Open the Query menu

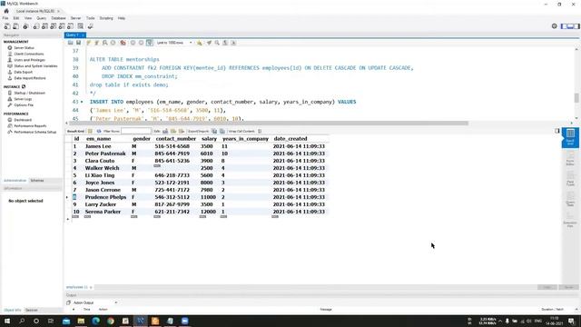pos(42,18)
